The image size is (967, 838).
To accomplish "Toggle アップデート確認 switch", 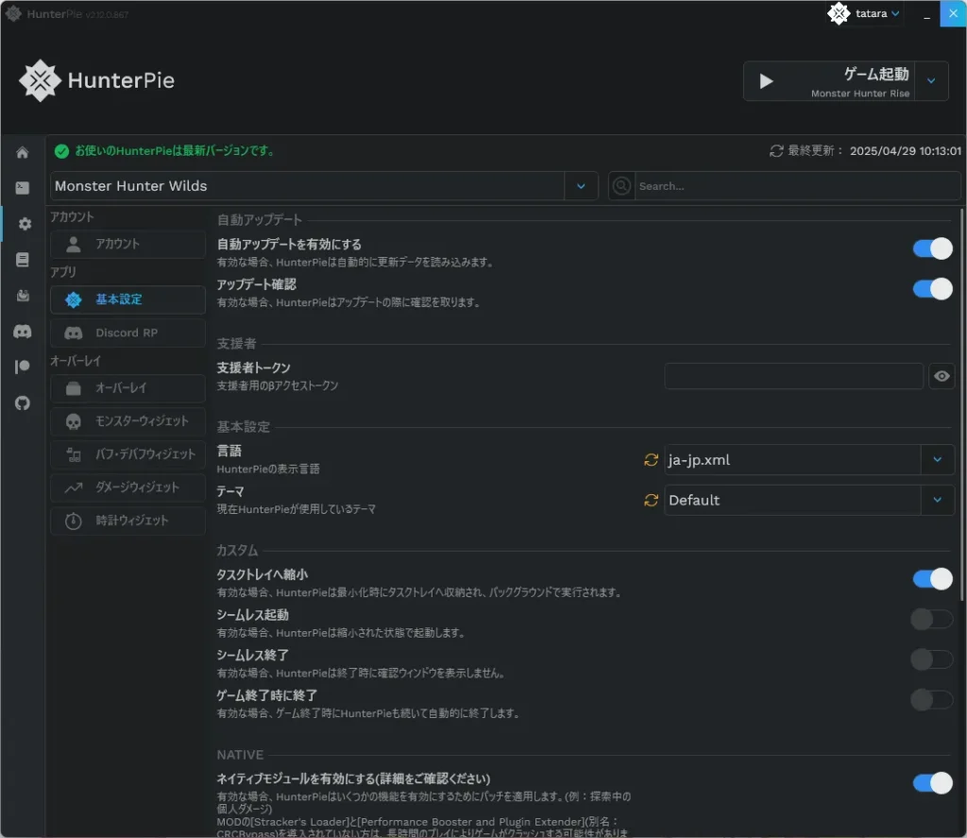I will click(x=932, y=289).
